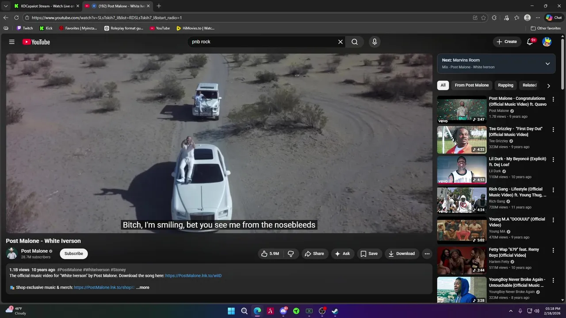This screenshot has width=566, height=318.
Task: Open the Windows Start menu
Action: tap(231, 311)
